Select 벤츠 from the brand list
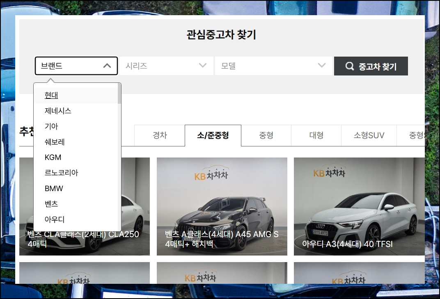The image size is (440, 299). [76, 204]
